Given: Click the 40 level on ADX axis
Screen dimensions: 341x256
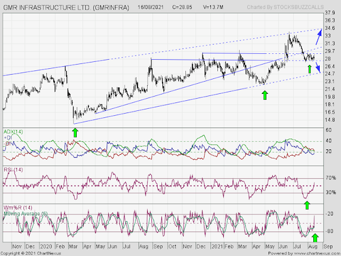Looking at the screenshot, I should tap(329, 141).
